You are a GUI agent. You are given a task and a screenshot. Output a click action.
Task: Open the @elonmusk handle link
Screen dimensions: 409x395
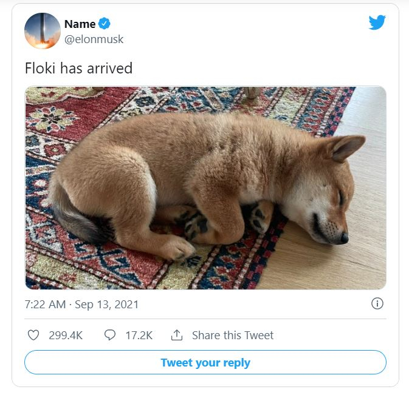tap(94, 39)
